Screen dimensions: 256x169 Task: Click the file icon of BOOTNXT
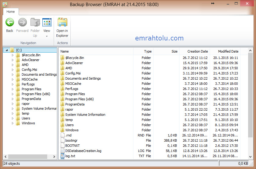(62, 146)
